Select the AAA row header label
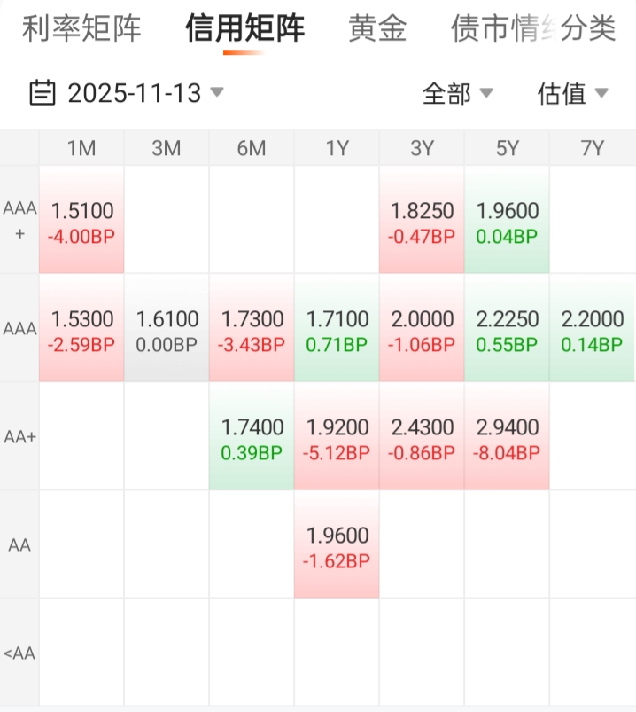The image size is (636, 712). coord(19,329)
